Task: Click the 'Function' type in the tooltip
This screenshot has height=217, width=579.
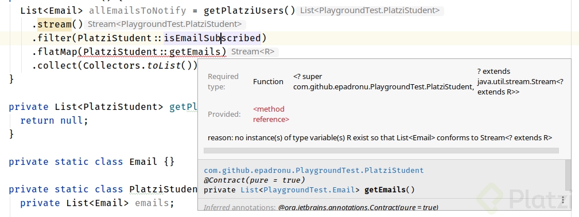Action: click(x=268, y=82)
